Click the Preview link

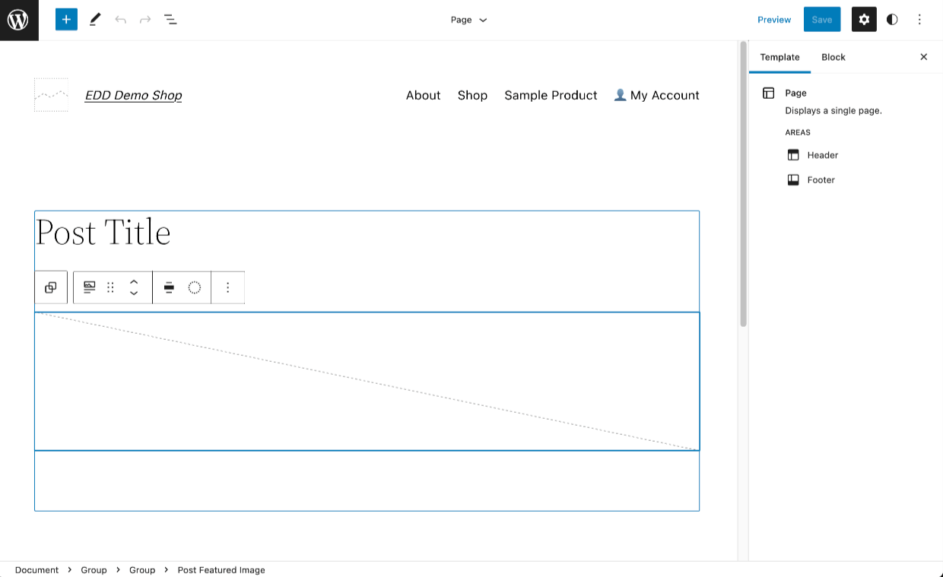(x=773, y=19)
